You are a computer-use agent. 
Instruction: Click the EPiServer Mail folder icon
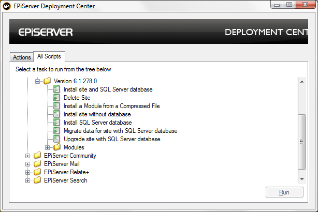[37, 164]
